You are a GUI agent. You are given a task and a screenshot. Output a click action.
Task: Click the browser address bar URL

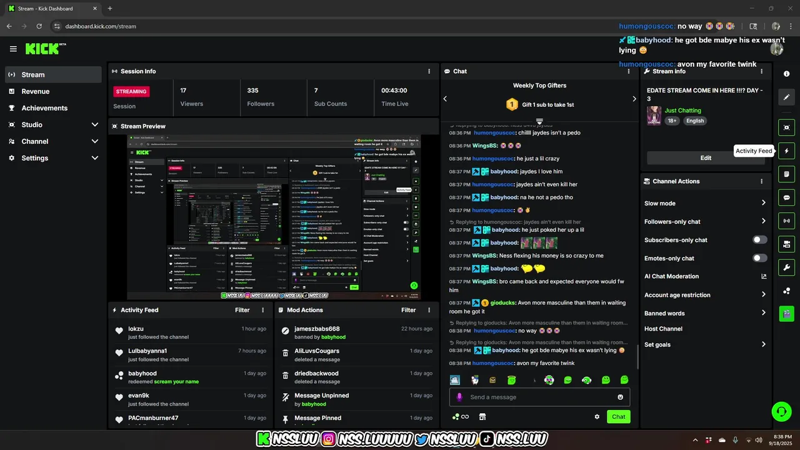(x=101, y=26)
